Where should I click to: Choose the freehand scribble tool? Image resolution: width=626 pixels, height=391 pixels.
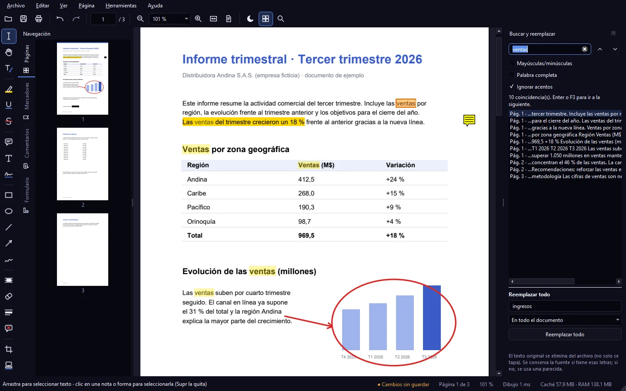pyautogui.click(x=9, y=260)
